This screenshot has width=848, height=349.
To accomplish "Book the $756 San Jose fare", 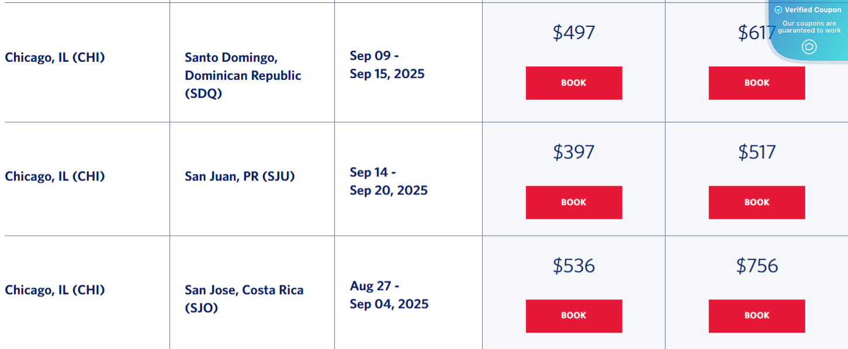I will (x=756, y=316).
